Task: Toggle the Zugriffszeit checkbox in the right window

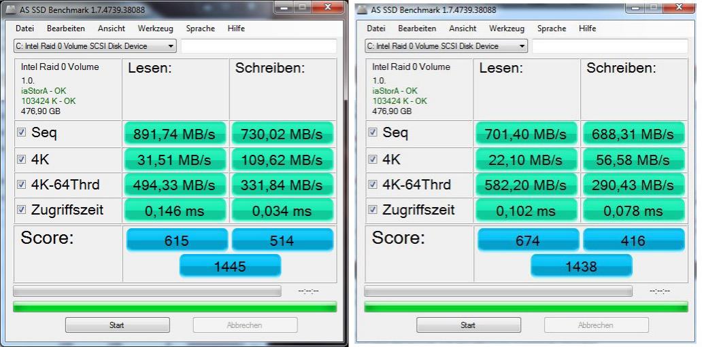Action: tap(373, 210)
